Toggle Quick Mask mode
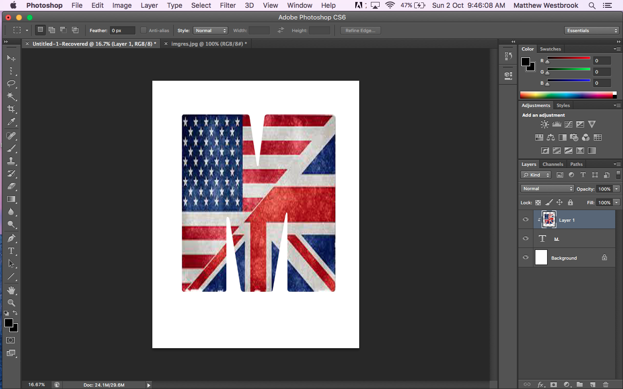 11,340
